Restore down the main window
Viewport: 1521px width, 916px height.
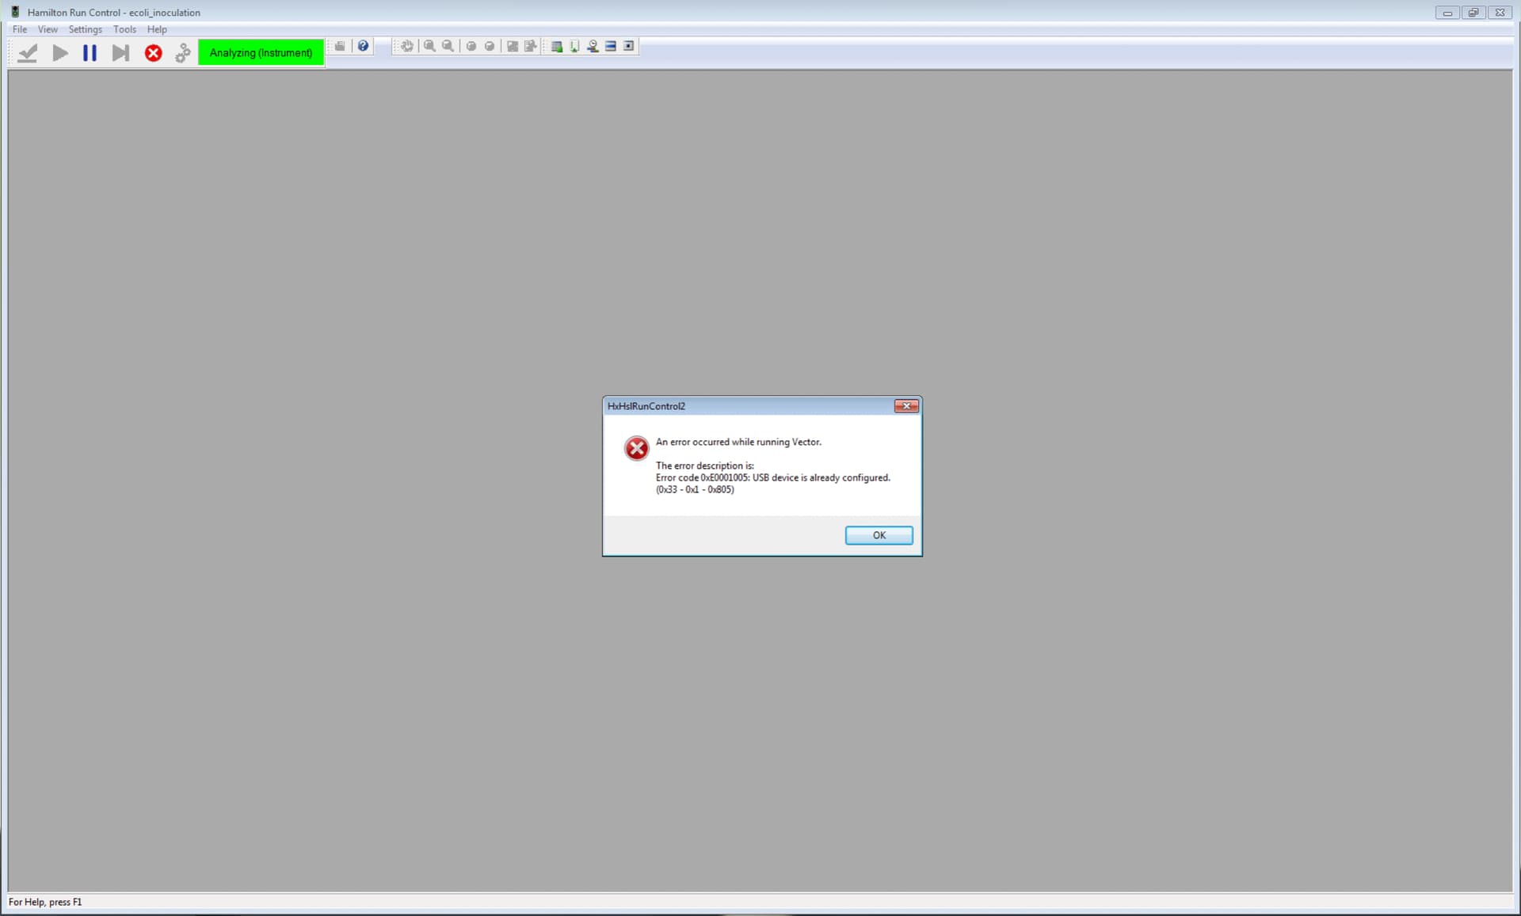pos(1473,13)
